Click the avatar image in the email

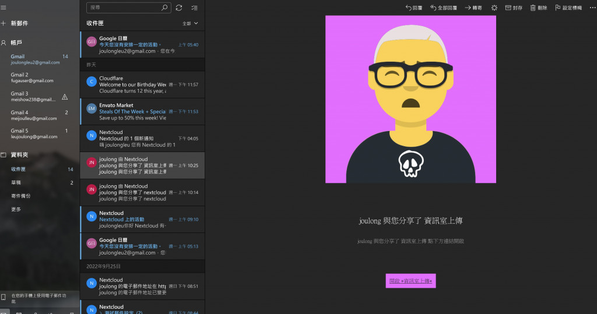click(410, 100)
